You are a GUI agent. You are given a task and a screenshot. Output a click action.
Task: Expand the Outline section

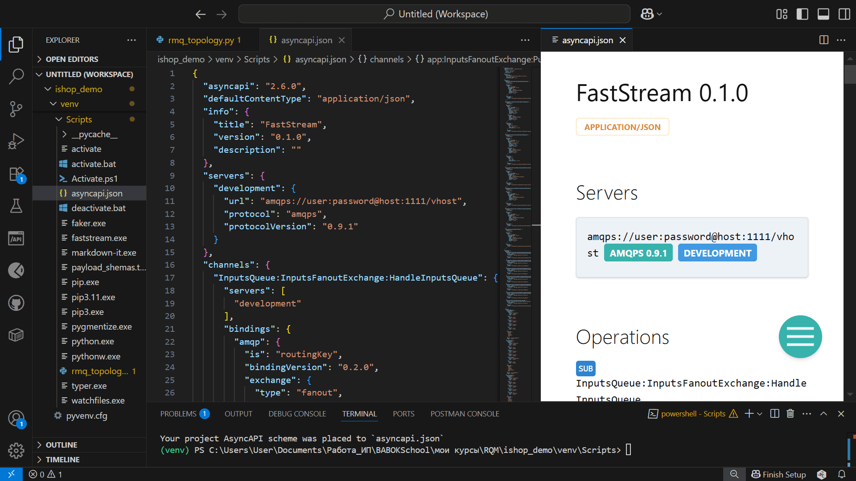89,445
